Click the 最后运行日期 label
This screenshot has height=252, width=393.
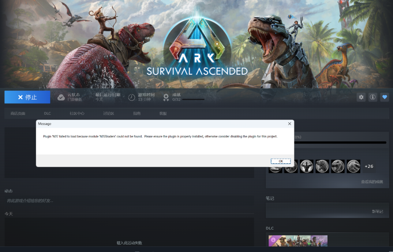click(x=108, y=95)
